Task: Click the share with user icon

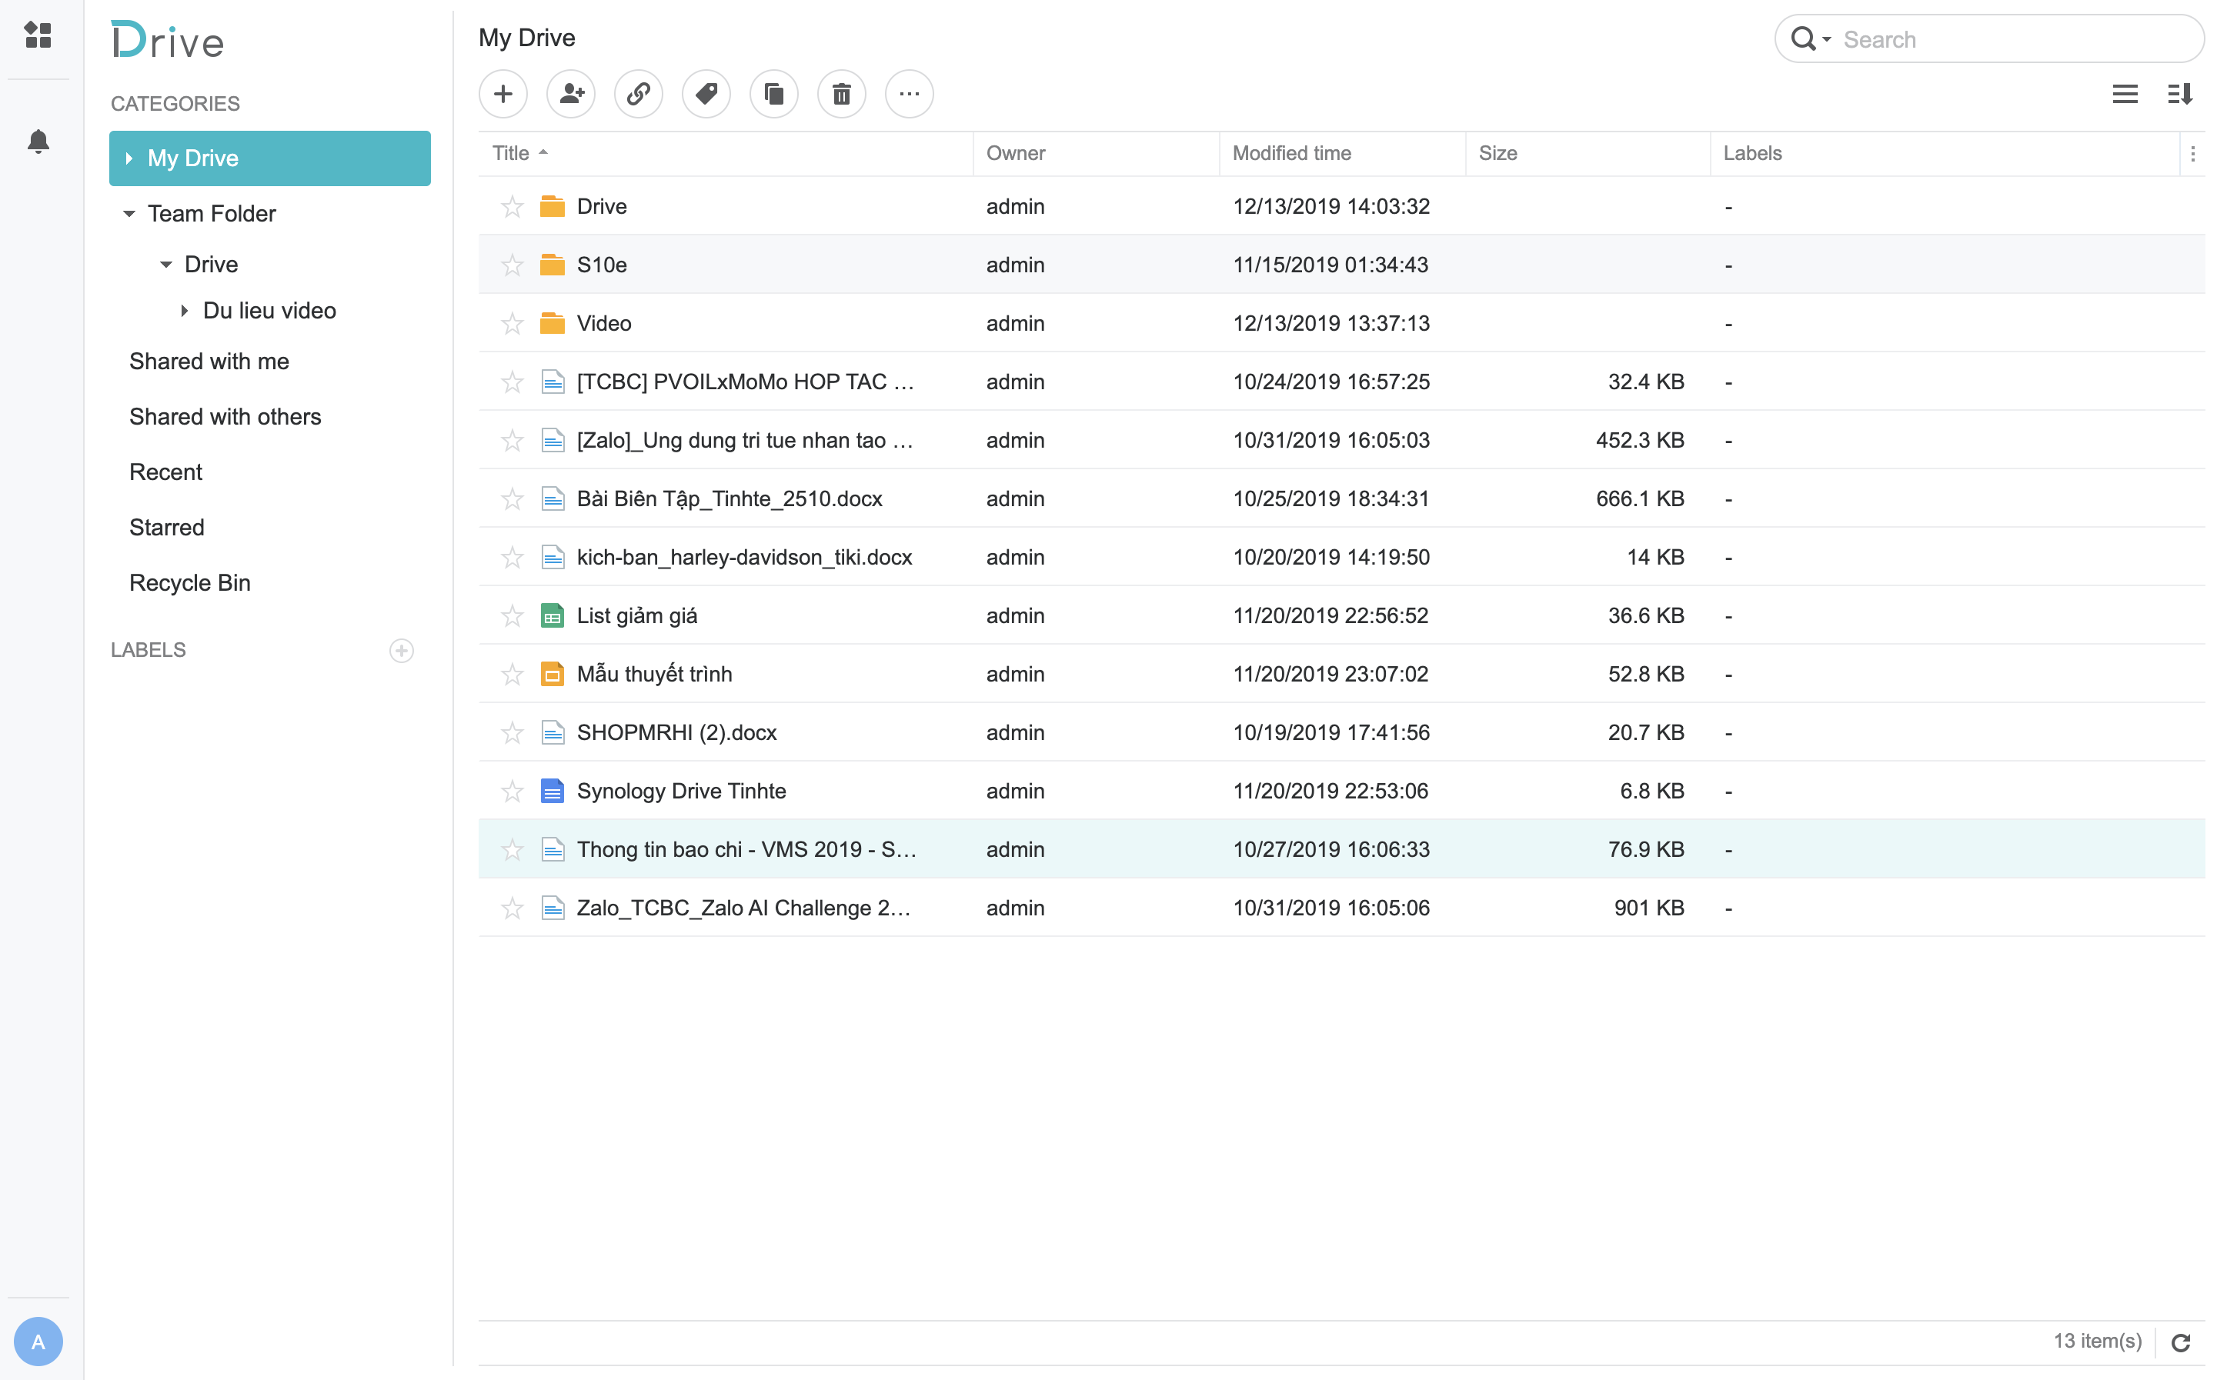Action: click(x=571, y=94)
